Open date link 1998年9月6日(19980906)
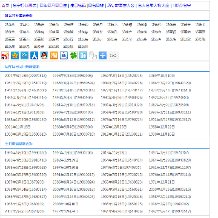The height and width of the screenshot is (218, 218). [x=73, y=76]
